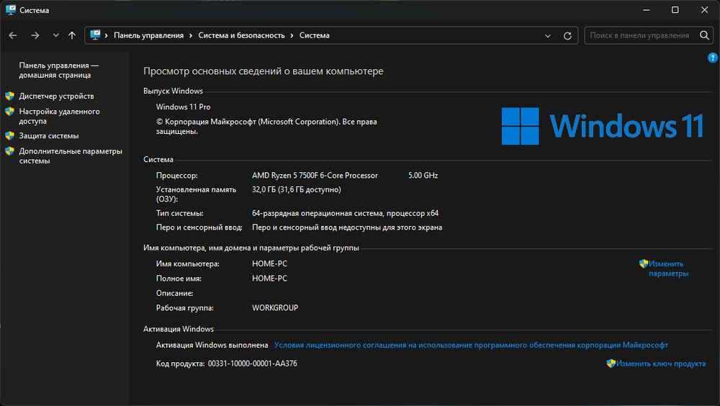The width and height of the screenshot is (720, 406).
Task: Click the computer icon in address bar
Action: click(95, 35)
